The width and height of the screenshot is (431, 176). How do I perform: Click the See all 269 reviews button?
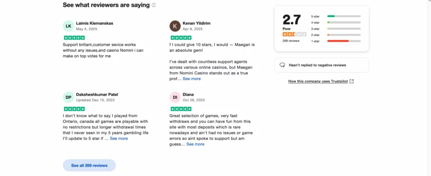89,165
